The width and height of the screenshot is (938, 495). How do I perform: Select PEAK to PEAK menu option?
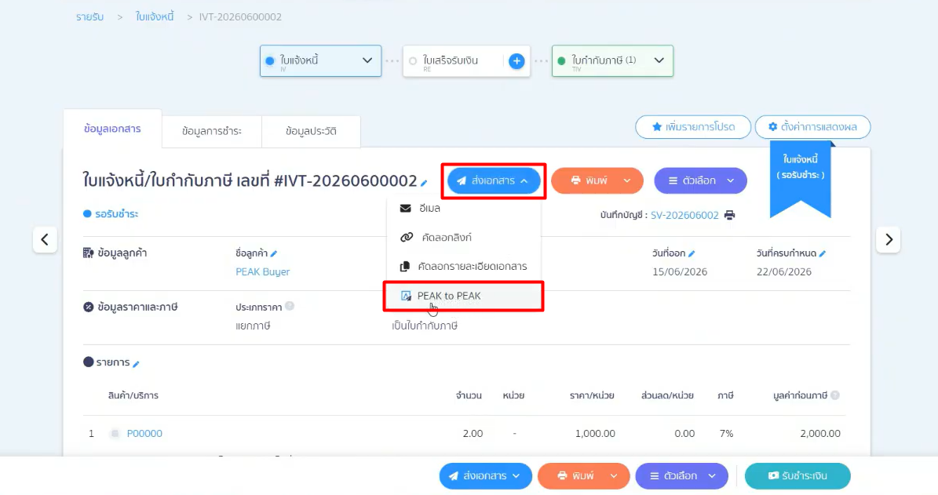pyautogui.click(x=464, y=296)
